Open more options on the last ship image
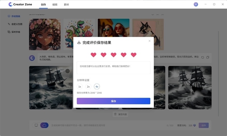The width and height of the screenshot is (227, 136). click(x=207, y=71)
